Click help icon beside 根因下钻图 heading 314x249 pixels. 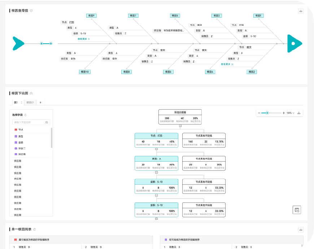pyautogui.click(x=31, y=93)
